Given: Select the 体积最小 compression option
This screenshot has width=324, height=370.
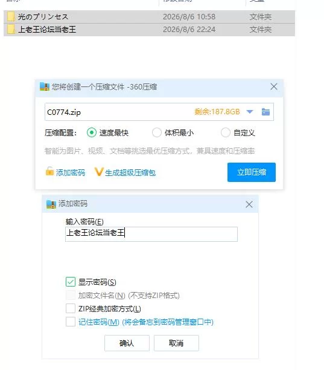Looking at the screenshot, I should click(x=157, y=132).
